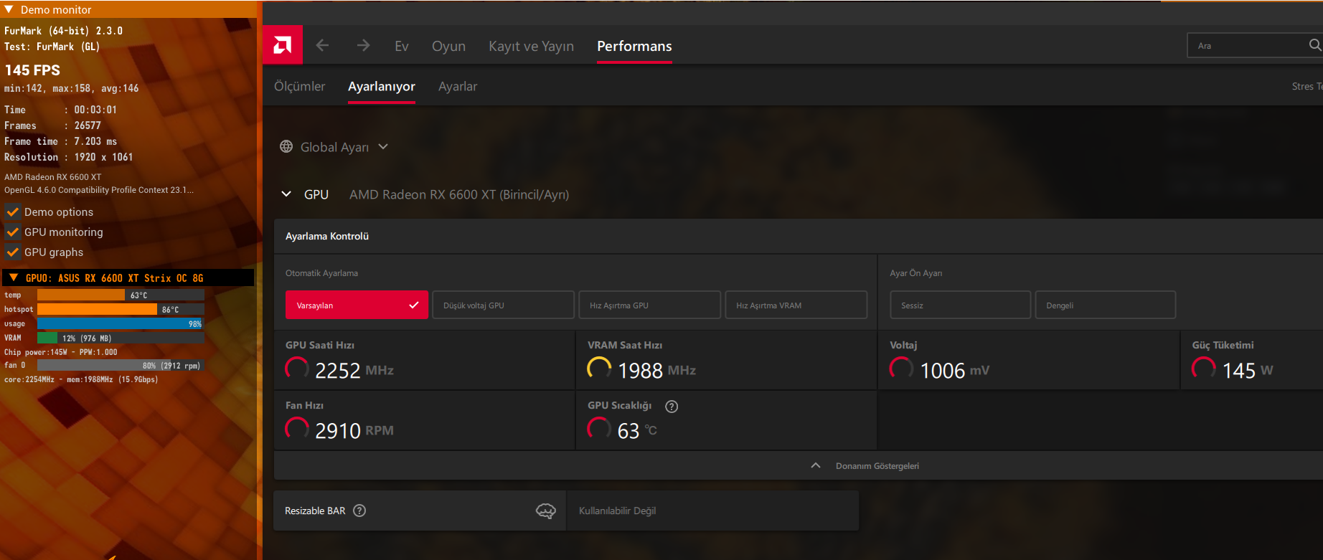Viewport: 1323px width, 560px height.
Task: Click the 1006 mV voltage value
Action: (x=955, y=370)
